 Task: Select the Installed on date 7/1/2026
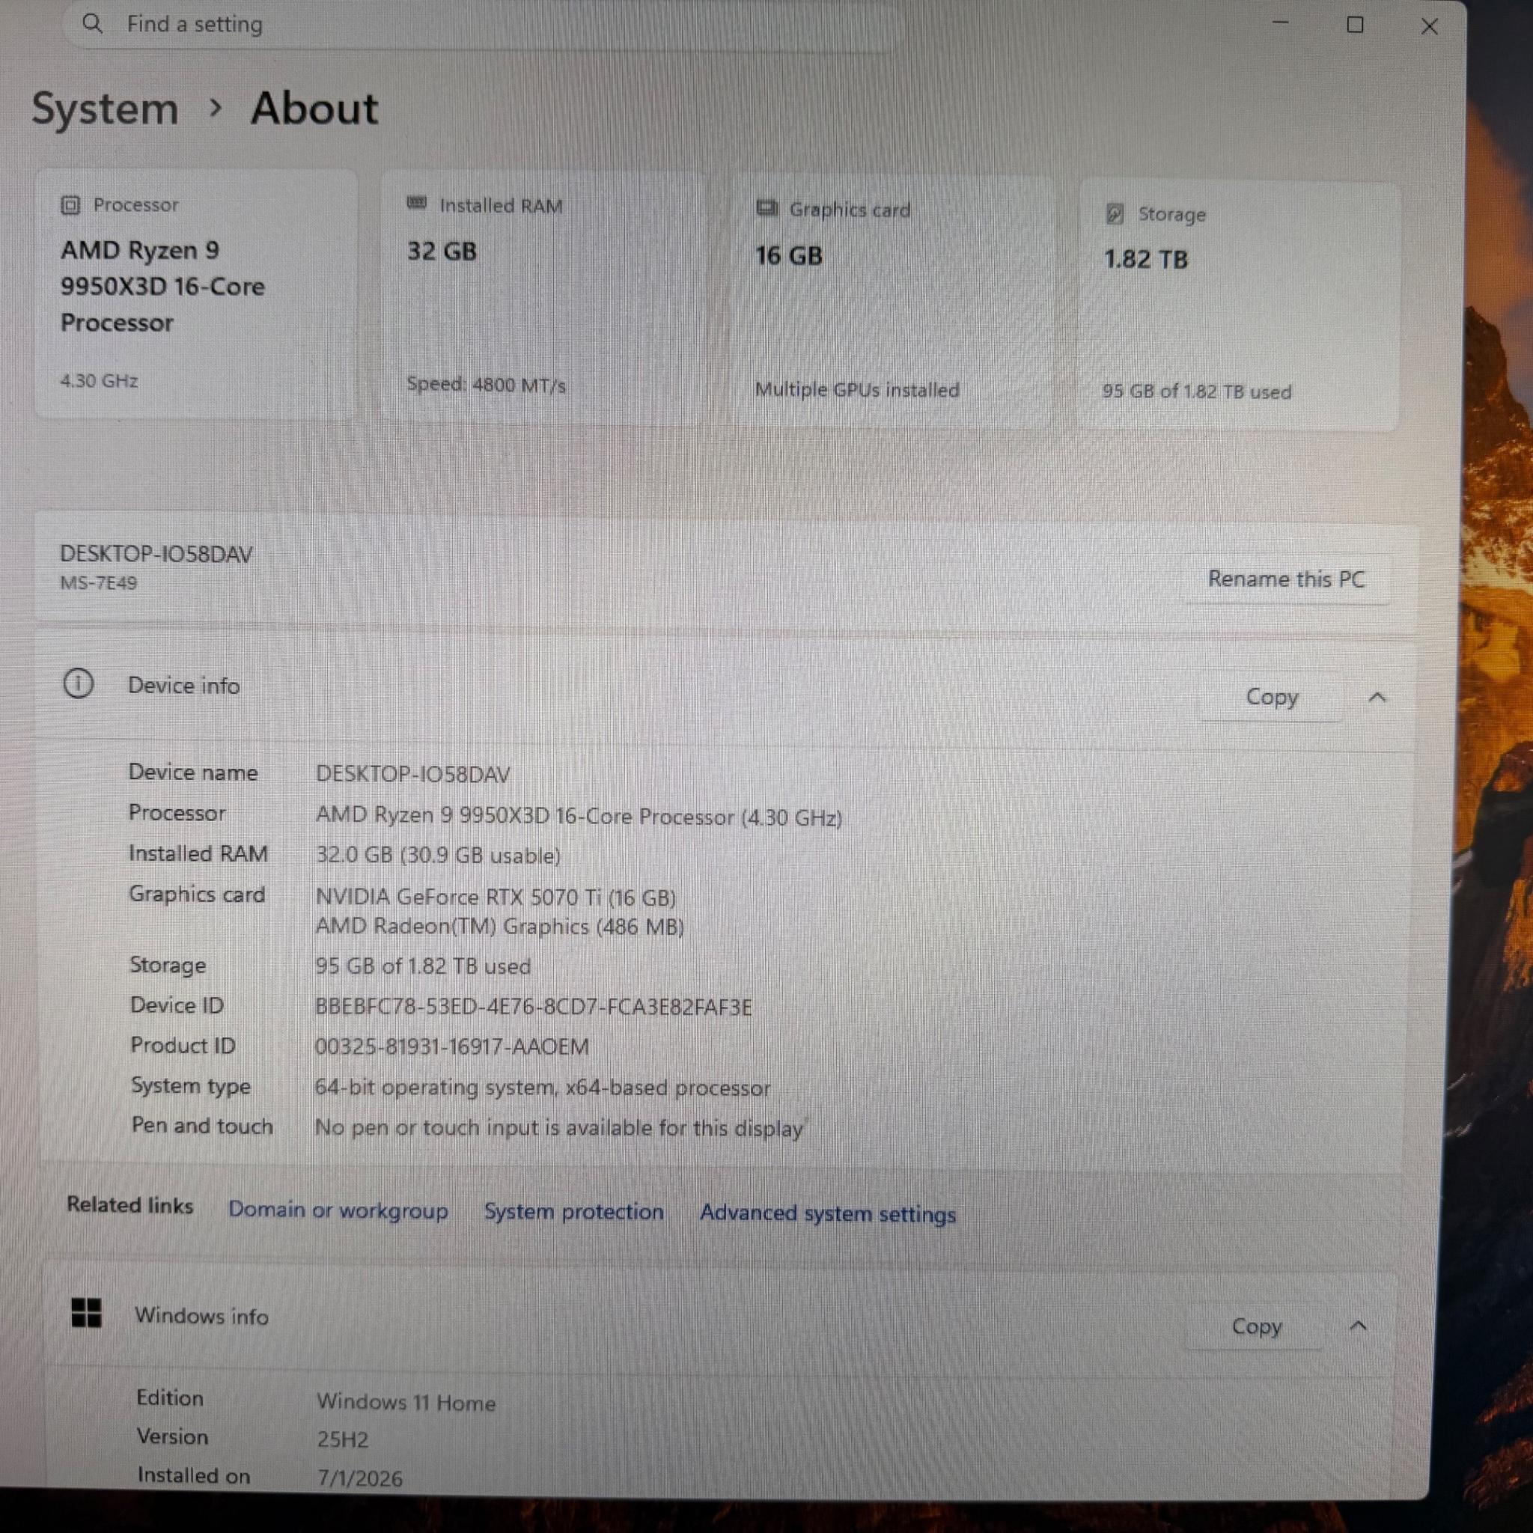359,1478
